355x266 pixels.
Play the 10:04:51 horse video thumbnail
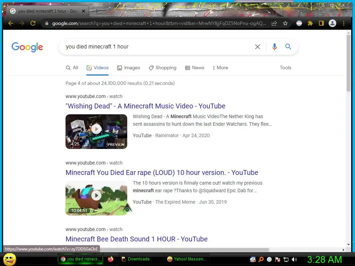click(96, 198)
